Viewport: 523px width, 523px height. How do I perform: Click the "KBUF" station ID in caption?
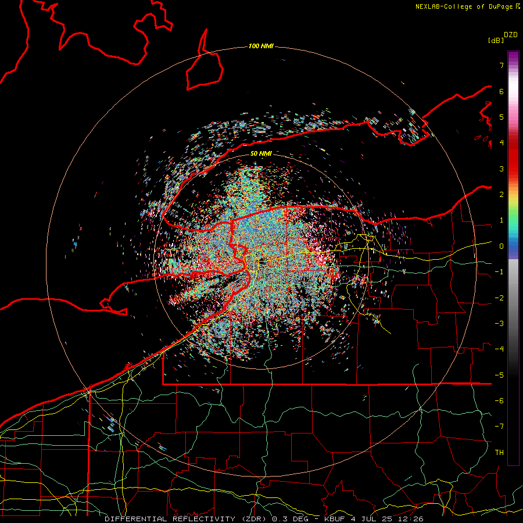335,519
